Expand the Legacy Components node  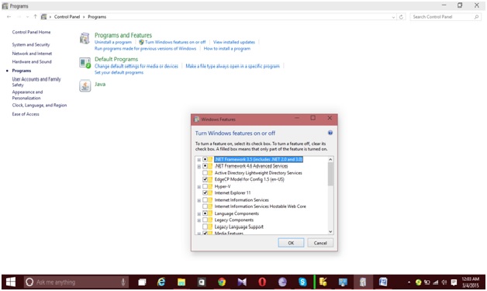[x=199, y=220]
